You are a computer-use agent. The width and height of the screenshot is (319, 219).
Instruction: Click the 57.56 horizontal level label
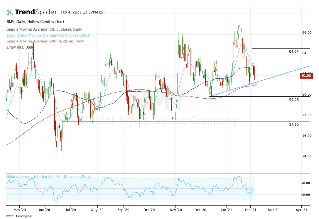pyautogui.click(x=294, y=124)
